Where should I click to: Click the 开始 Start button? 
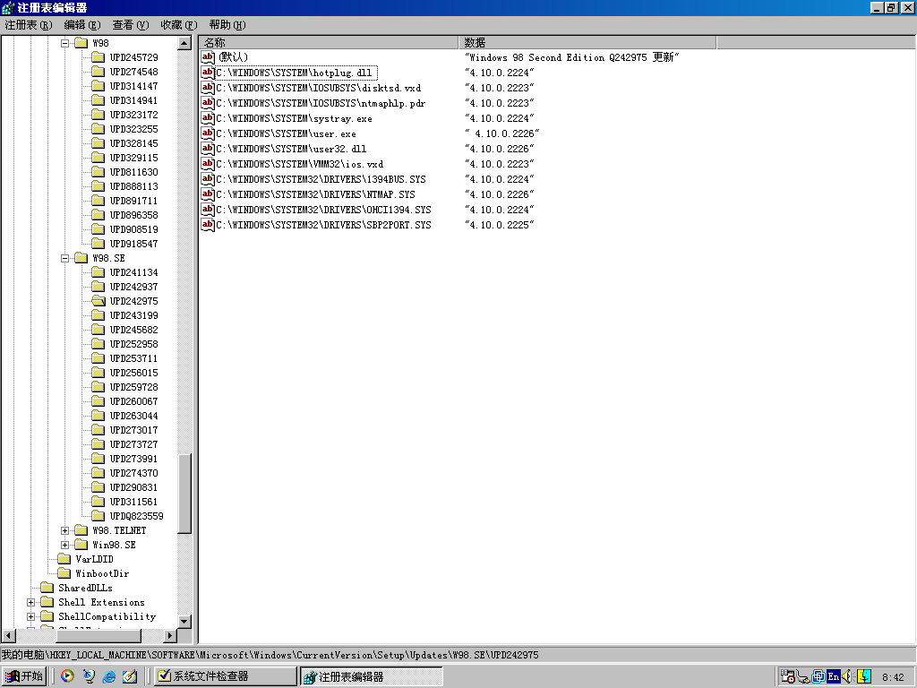pyautogui.click(x=24, y=676)
